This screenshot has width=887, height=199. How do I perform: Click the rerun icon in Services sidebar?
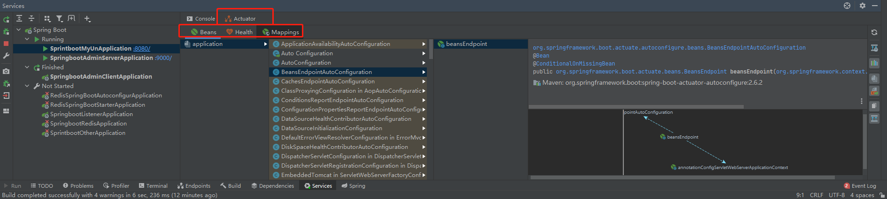(x=6, y=19)
